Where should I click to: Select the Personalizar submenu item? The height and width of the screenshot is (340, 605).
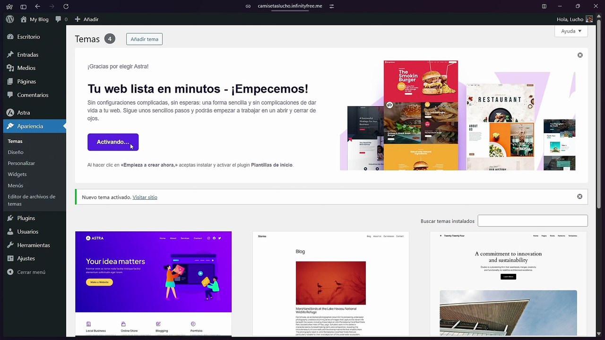[21, 163]
